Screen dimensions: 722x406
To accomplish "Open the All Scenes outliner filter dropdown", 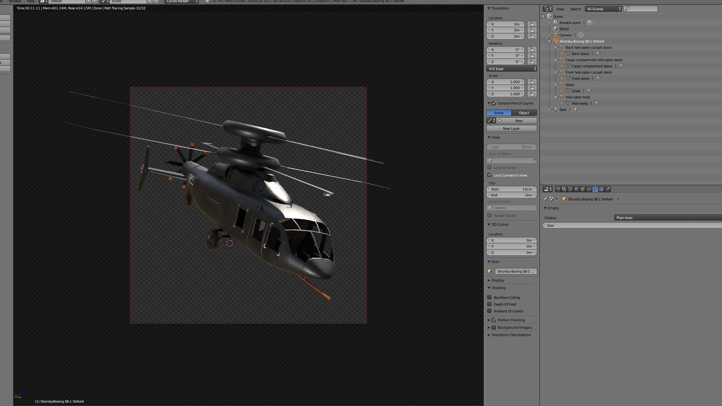I will pyautogui.click(x=604, y=9).
